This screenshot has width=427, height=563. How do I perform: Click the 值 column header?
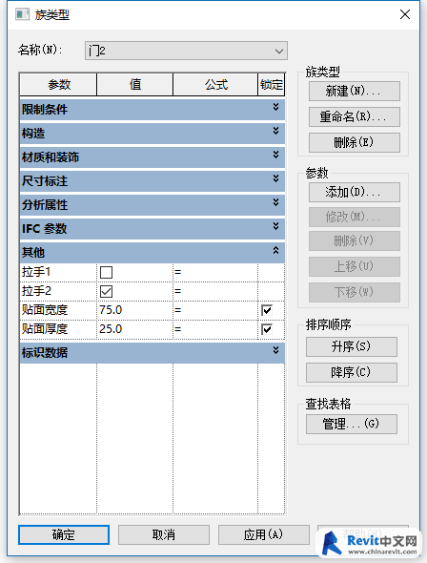pyautogui.click(x=134, y=85)
